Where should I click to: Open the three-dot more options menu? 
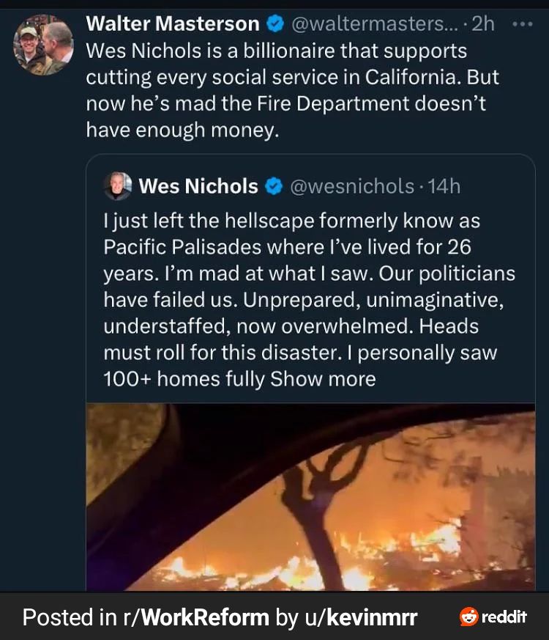point(523,23)
